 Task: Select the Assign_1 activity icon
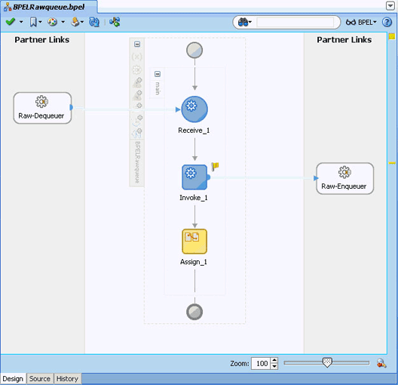click(x=194, y=242)
